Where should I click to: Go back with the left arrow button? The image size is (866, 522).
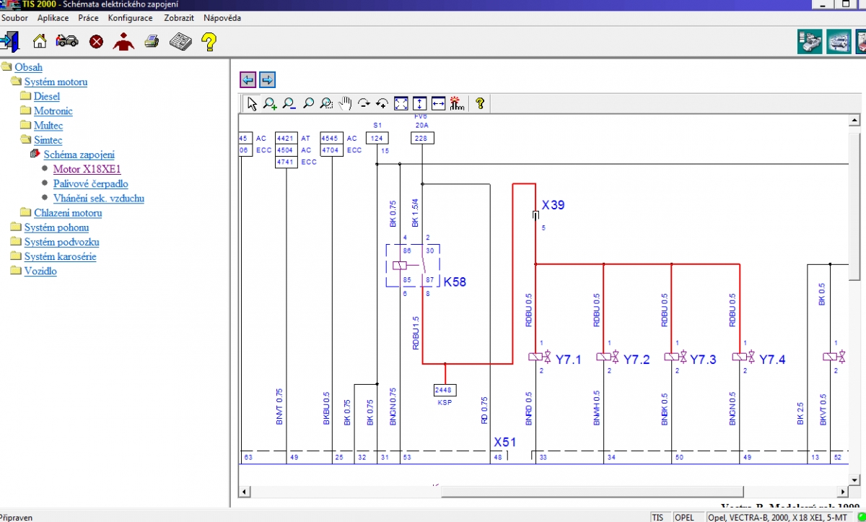click(x=248, y=80)
